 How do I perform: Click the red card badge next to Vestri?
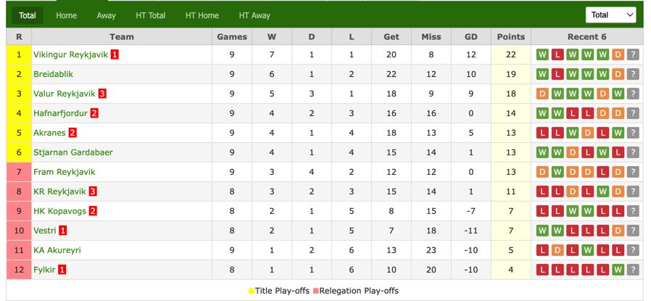tap(62, 231)
